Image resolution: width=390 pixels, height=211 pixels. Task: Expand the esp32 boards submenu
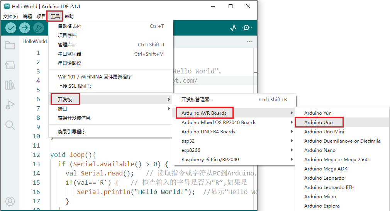coord(234,141)
